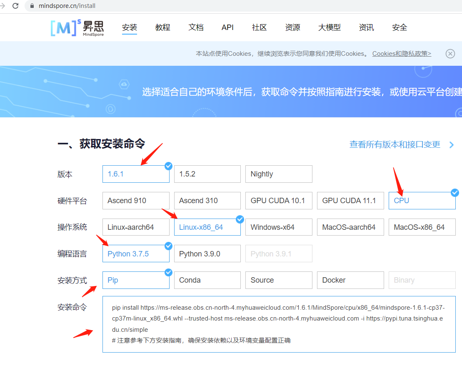462x368 pixels.
Task: Choose CPU hardware platform
Action: (x=422, y=201)
